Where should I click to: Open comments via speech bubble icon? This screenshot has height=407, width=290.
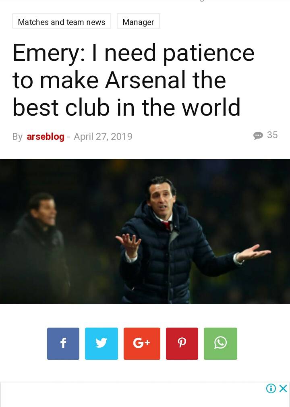[258, 135]
